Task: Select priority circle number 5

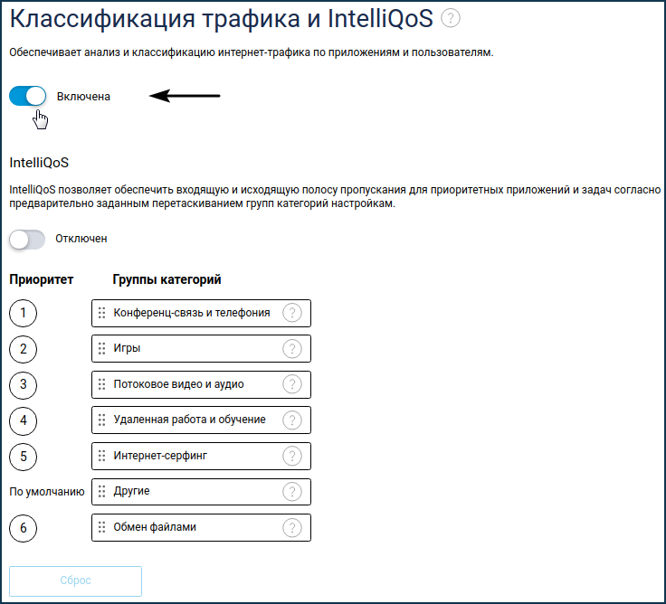Action: click(23, 457)
